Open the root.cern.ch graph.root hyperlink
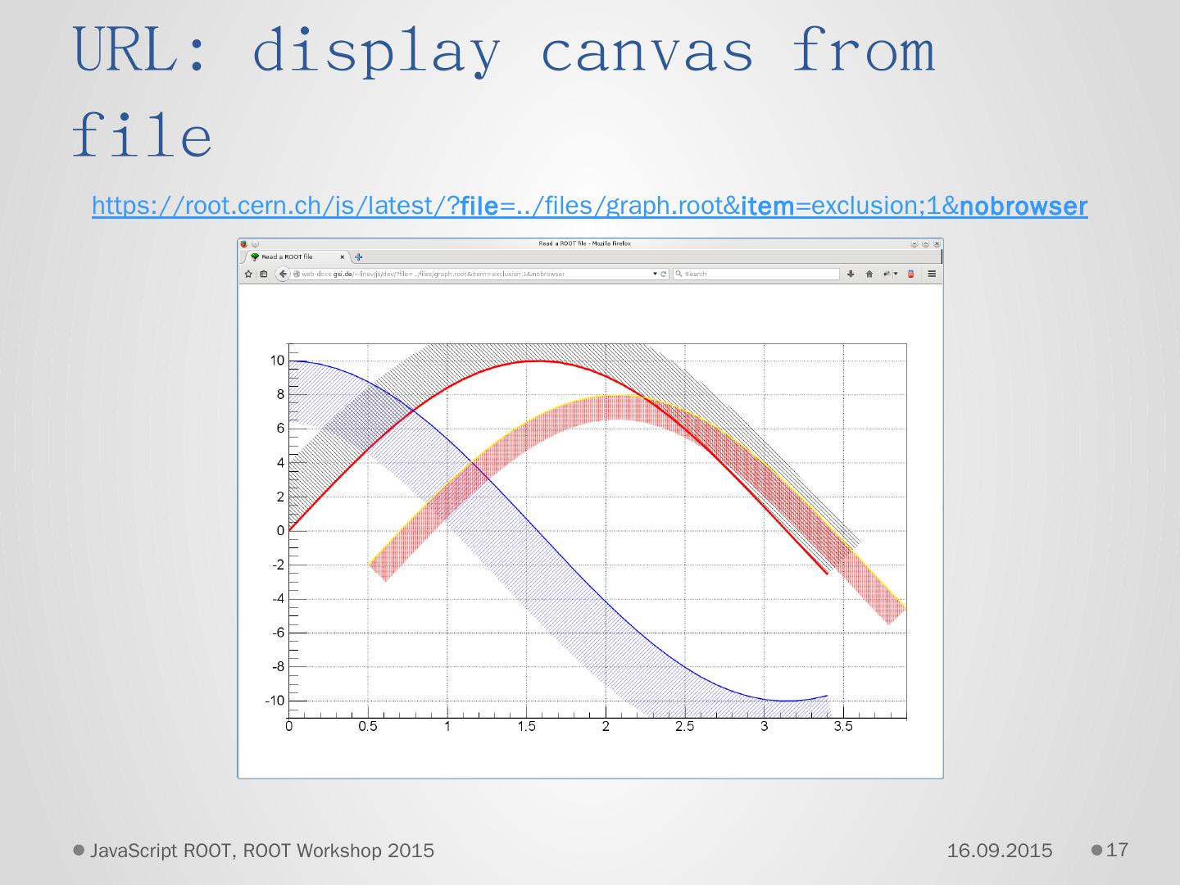The width and height of the screenshot is (1180, 885). pos(589,206)
